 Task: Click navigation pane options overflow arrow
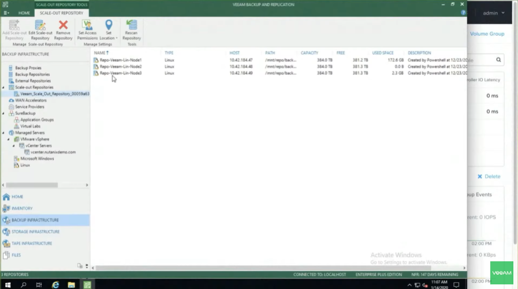pos(87,266)
